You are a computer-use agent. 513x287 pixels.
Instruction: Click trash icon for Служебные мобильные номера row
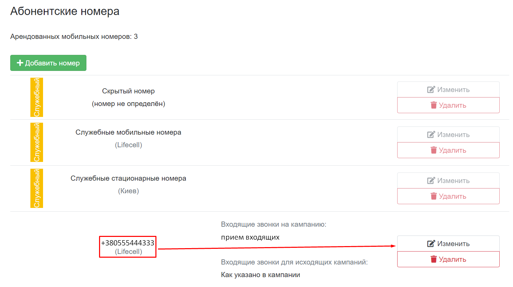434,150
